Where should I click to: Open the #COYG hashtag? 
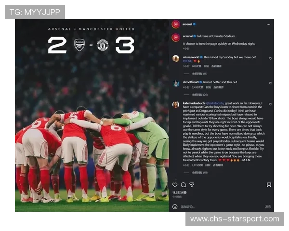[187, 61]
